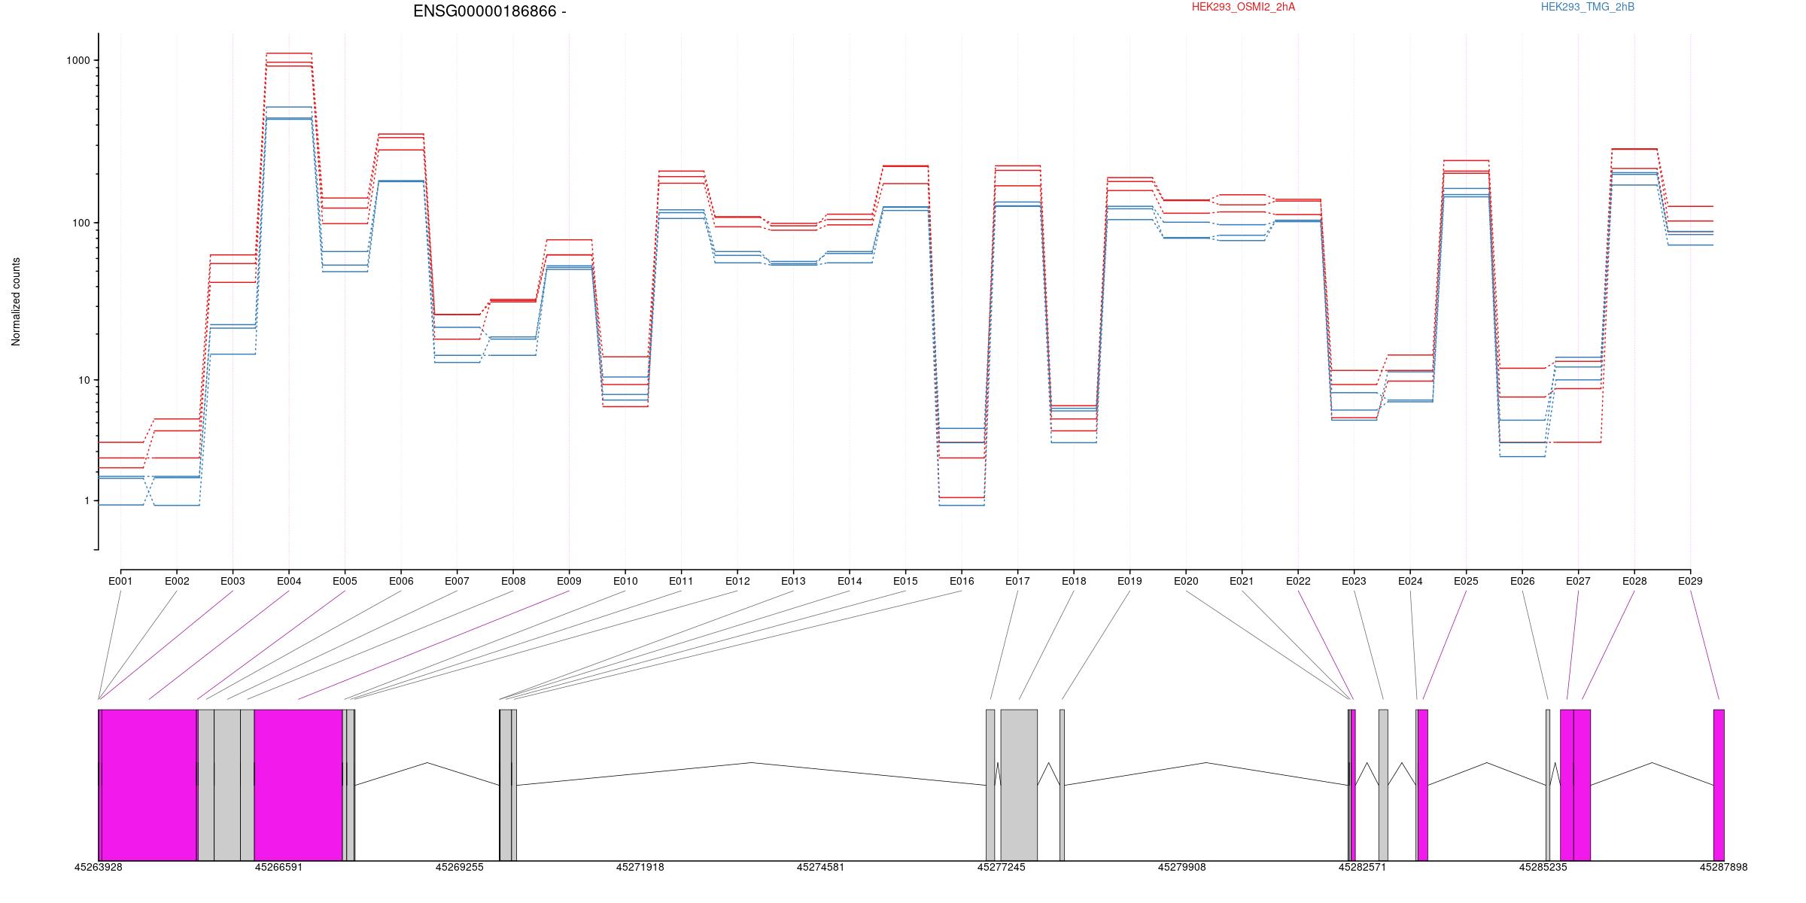Click exon label E029
Image resolution: width=1806 pixels, height=903 pixels.
tap(1690, 581)
